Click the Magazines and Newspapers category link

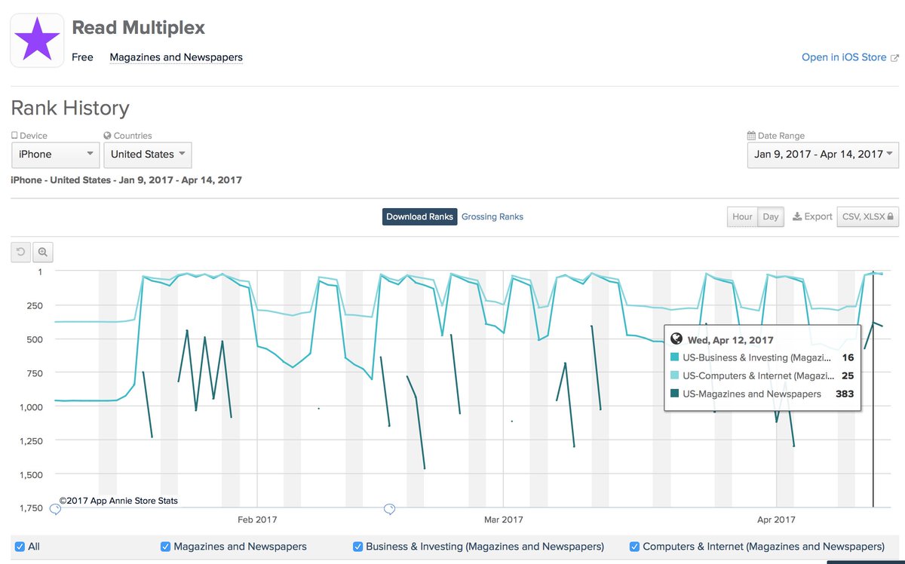pos(176,57)
